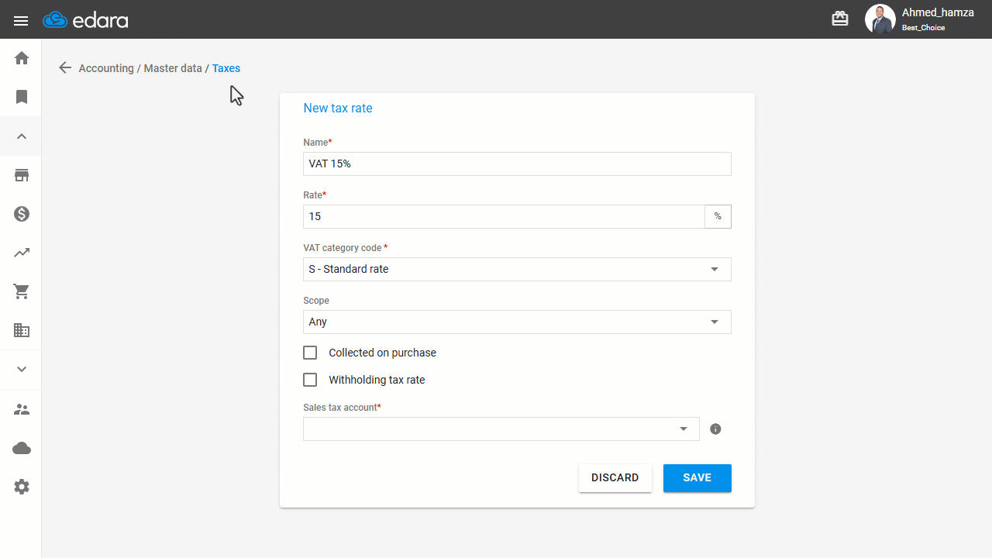Open Ahmed_hamza profile avatar
992x558 pixels.
pyautogui.click(x=880, y=19)
